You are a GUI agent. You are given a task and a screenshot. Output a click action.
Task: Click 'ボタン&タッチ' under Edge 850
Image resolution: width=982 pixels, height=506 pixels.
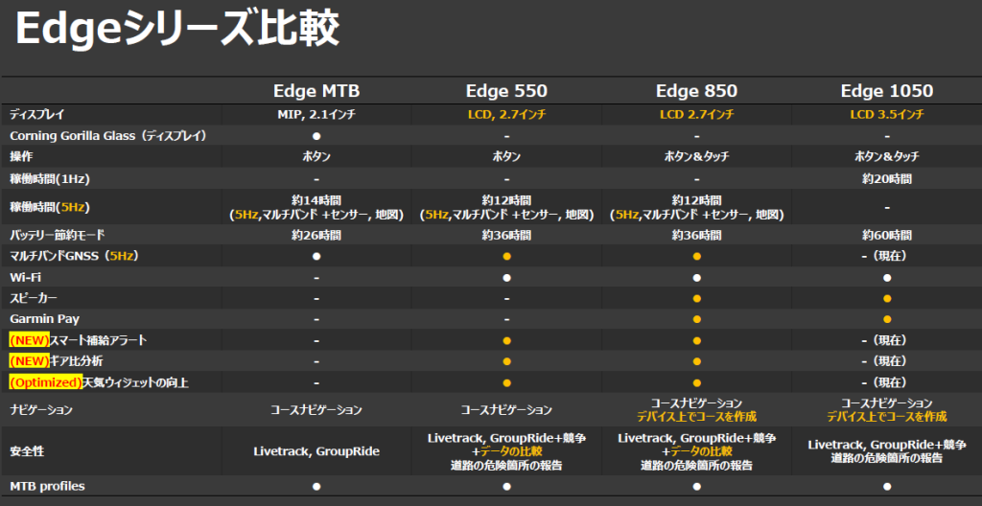coord(696,156)
